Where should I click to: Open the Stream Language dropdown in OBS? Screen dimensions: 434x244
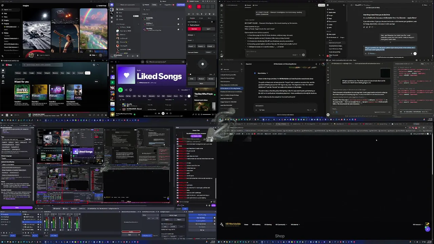tap(16, 158)
